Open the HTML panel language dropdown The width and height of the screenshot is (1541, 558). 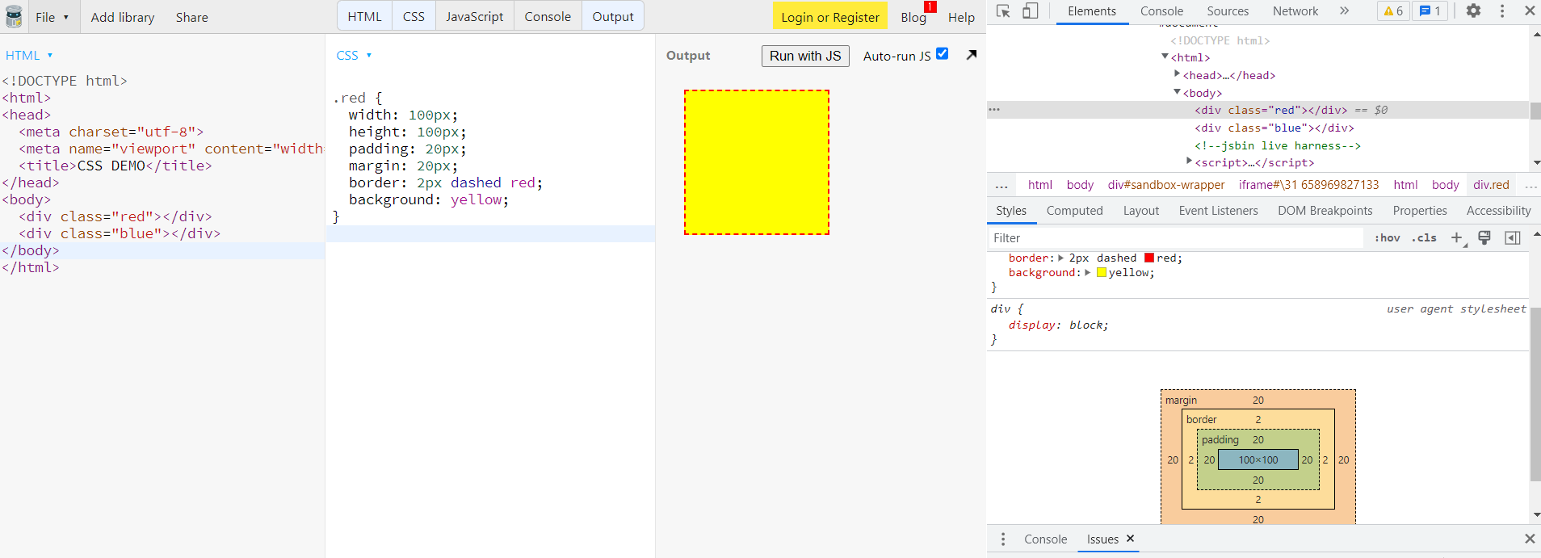click(x=29, y=55)
